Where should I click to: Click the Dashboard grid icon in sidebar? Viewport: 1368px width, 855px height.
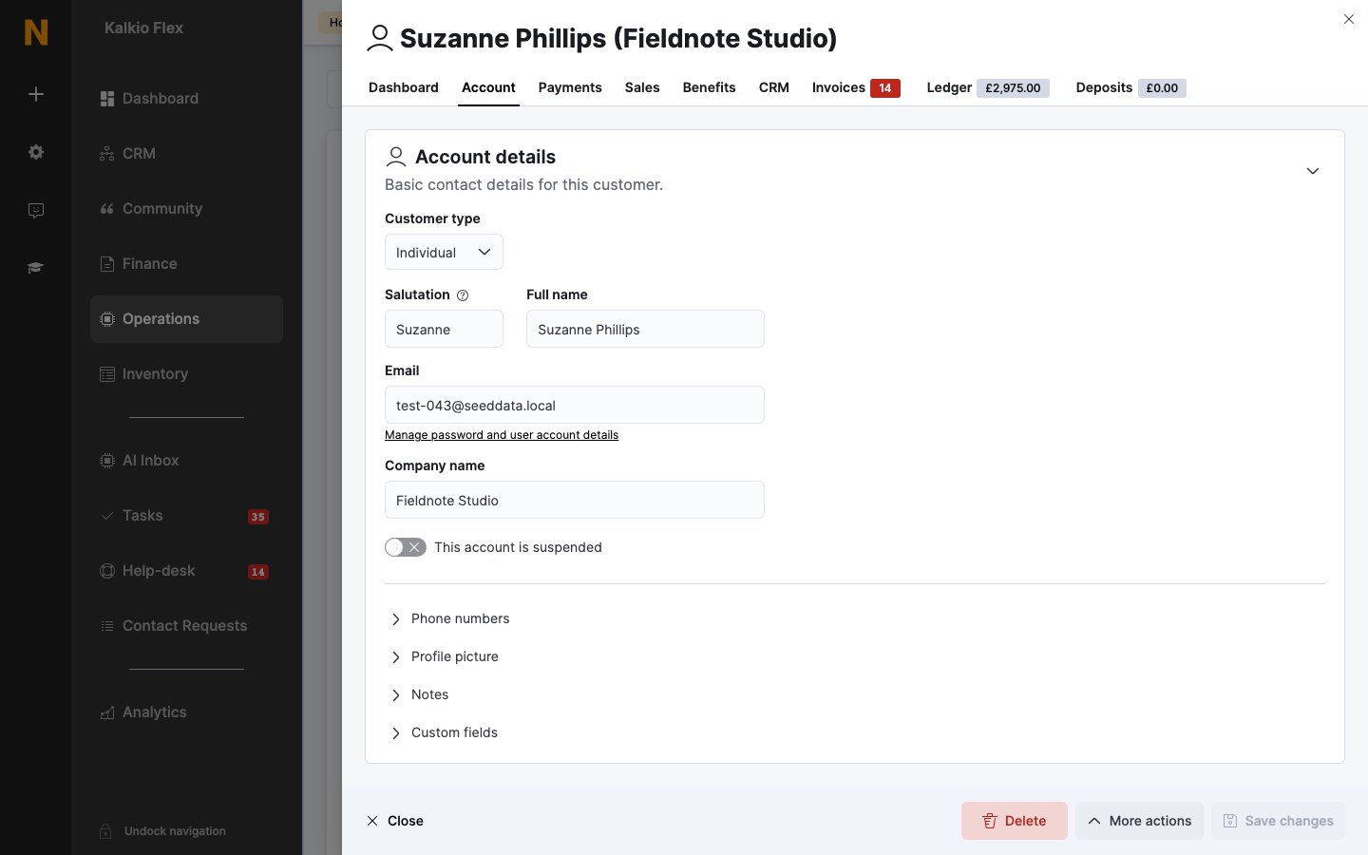tap(107, 99)
